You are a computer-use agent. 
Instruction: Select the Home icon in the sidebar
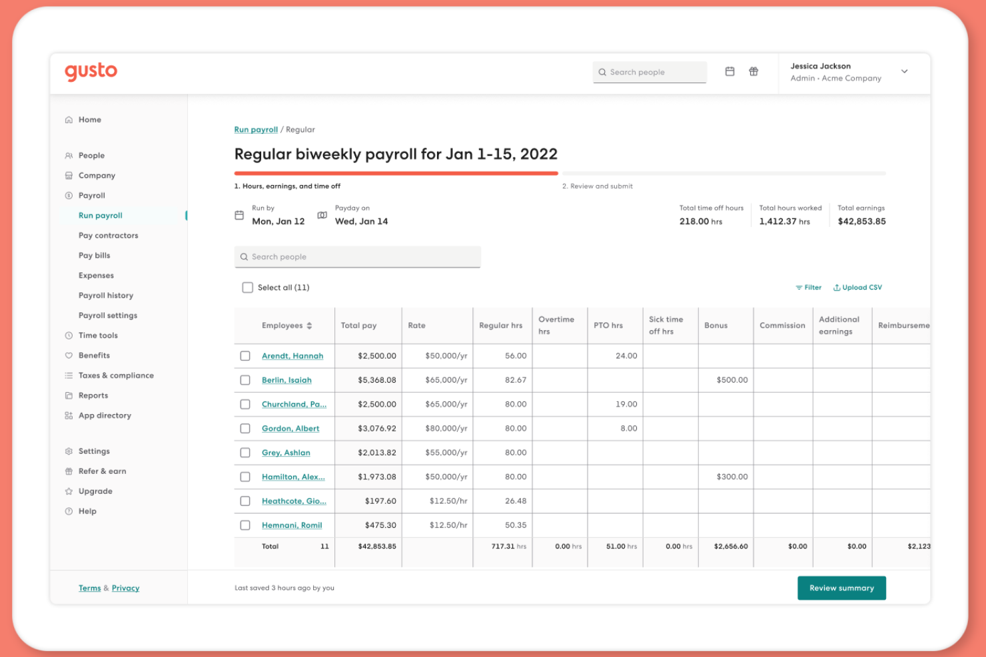69,119
